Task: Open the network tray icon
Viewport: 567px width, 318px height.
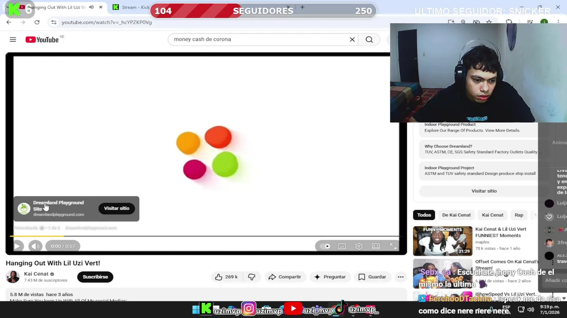Action: click(521, 310)
